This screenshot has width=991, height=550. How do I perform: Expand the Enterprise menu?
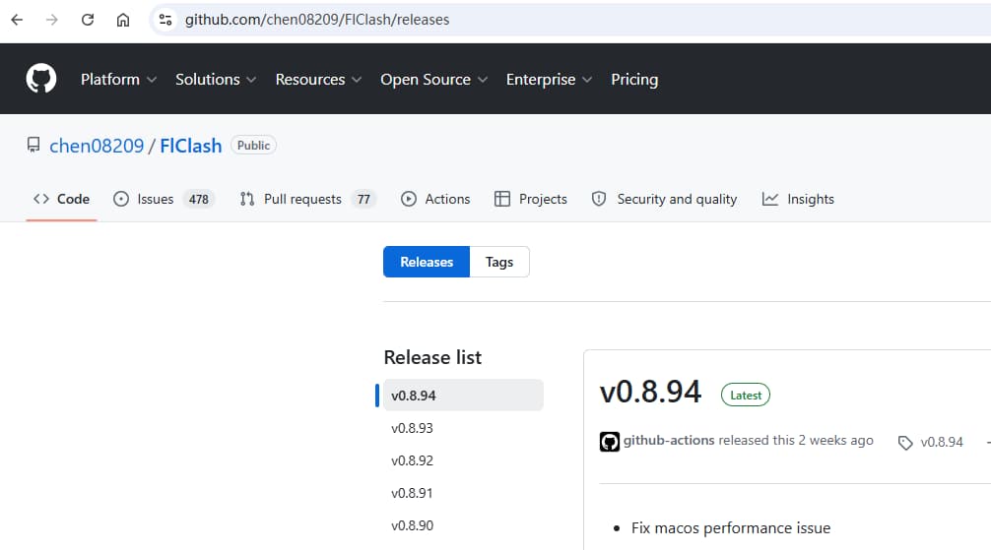[549, 79]
